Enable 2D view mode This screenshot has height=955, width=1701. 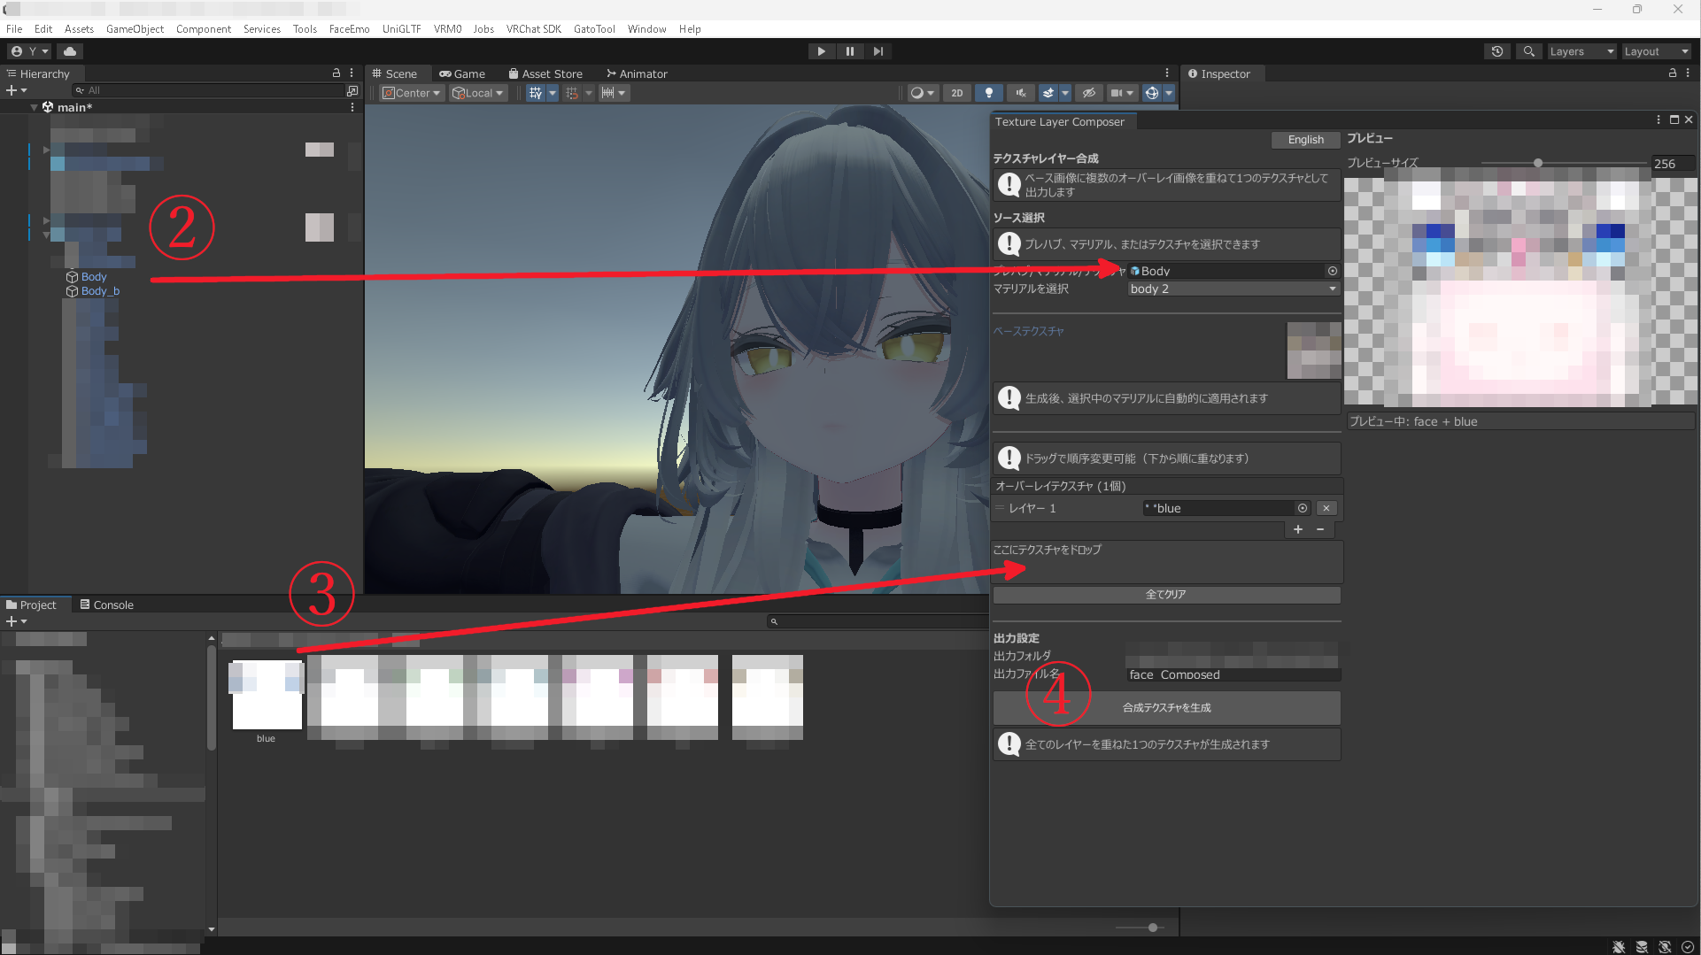(956, 92)
